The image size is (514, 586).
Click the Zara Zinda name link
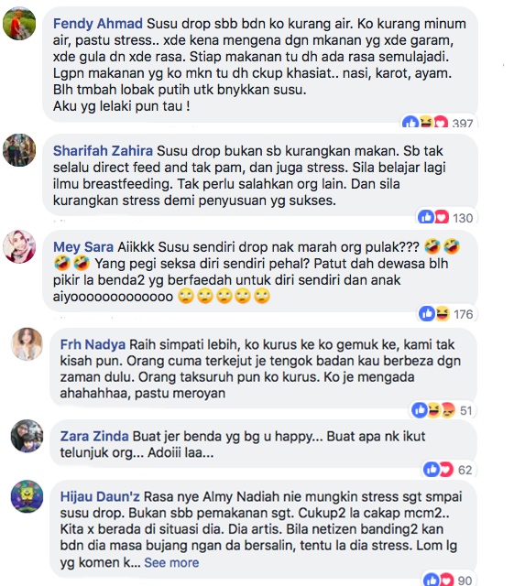(94, 436)
